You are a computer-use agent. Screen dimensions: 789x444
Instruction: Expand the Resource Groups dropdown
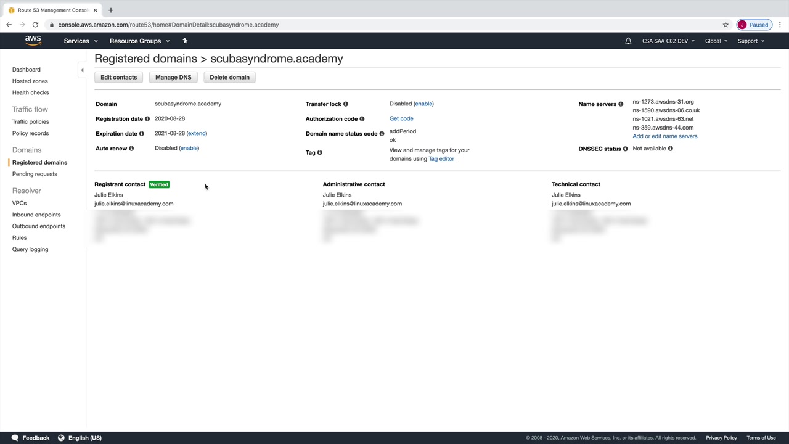tap(139, 41)
